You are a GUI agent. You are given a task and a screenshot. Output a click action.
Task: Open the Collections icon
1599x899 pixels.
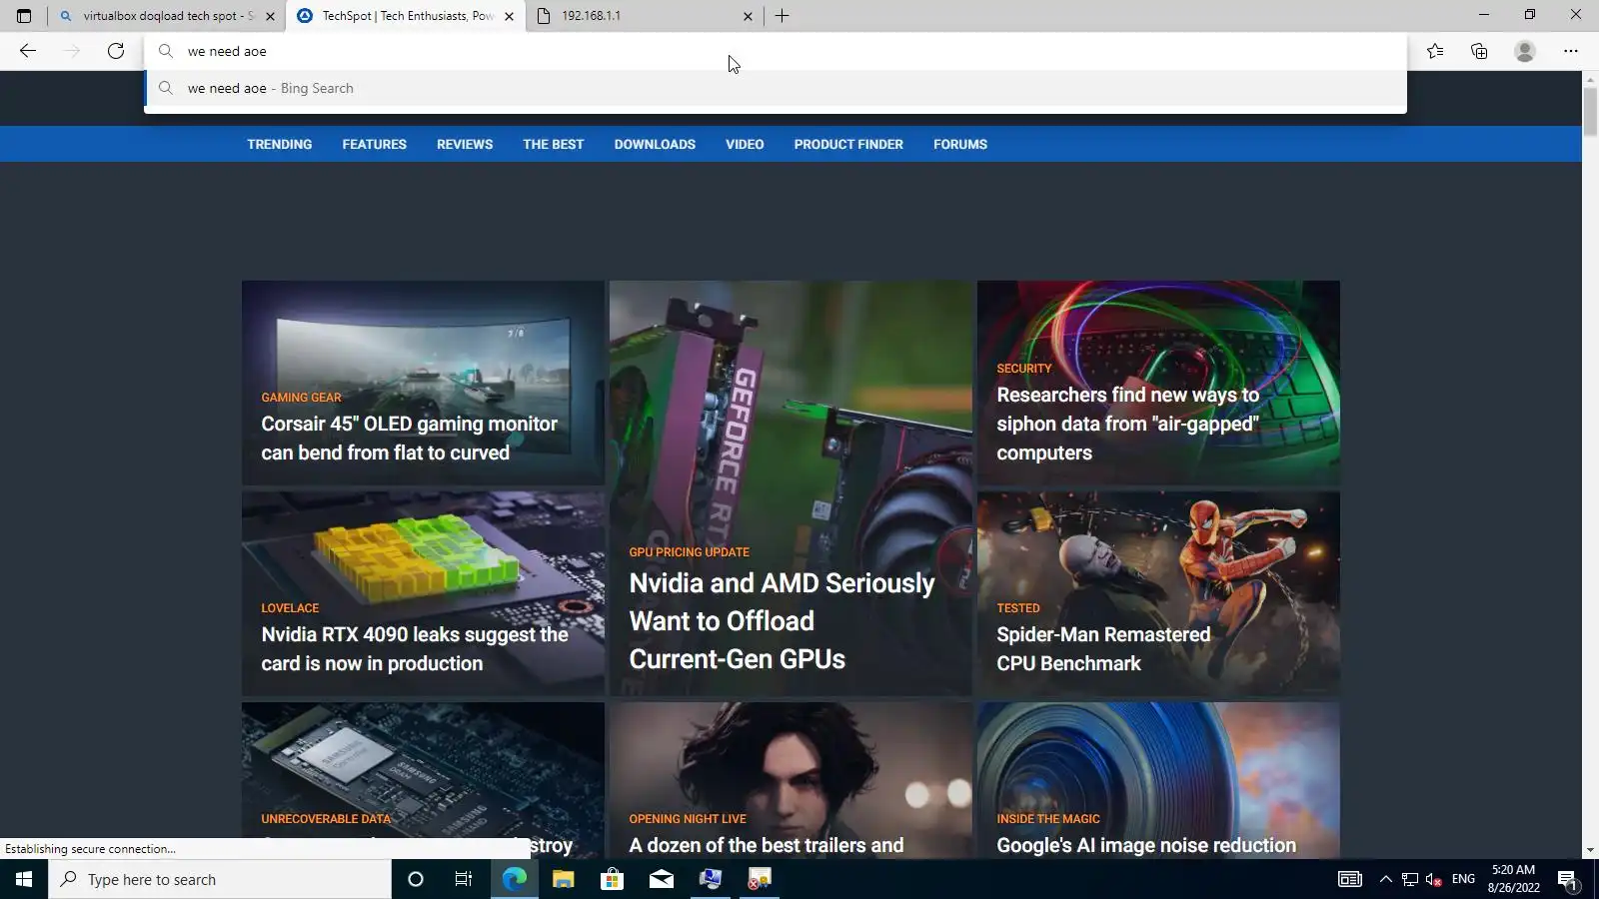[x=1479, y=51]
